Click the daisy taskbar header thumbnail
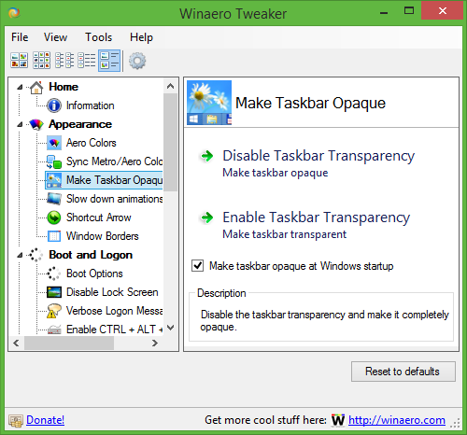This screenshot has height=435, width=467. pyautogui.click(x=209, y=103)
